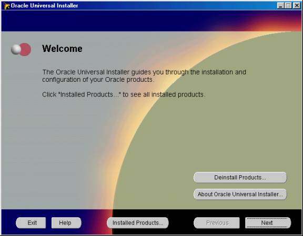
Task: Click the black strip between Installed Products and Previous
Action: pos(181,223)
